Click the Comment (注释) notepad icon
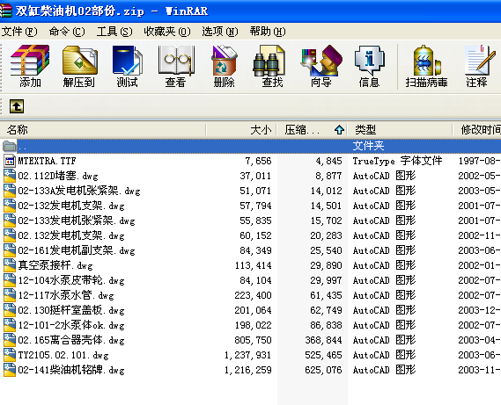 click(x=480, y=60)
